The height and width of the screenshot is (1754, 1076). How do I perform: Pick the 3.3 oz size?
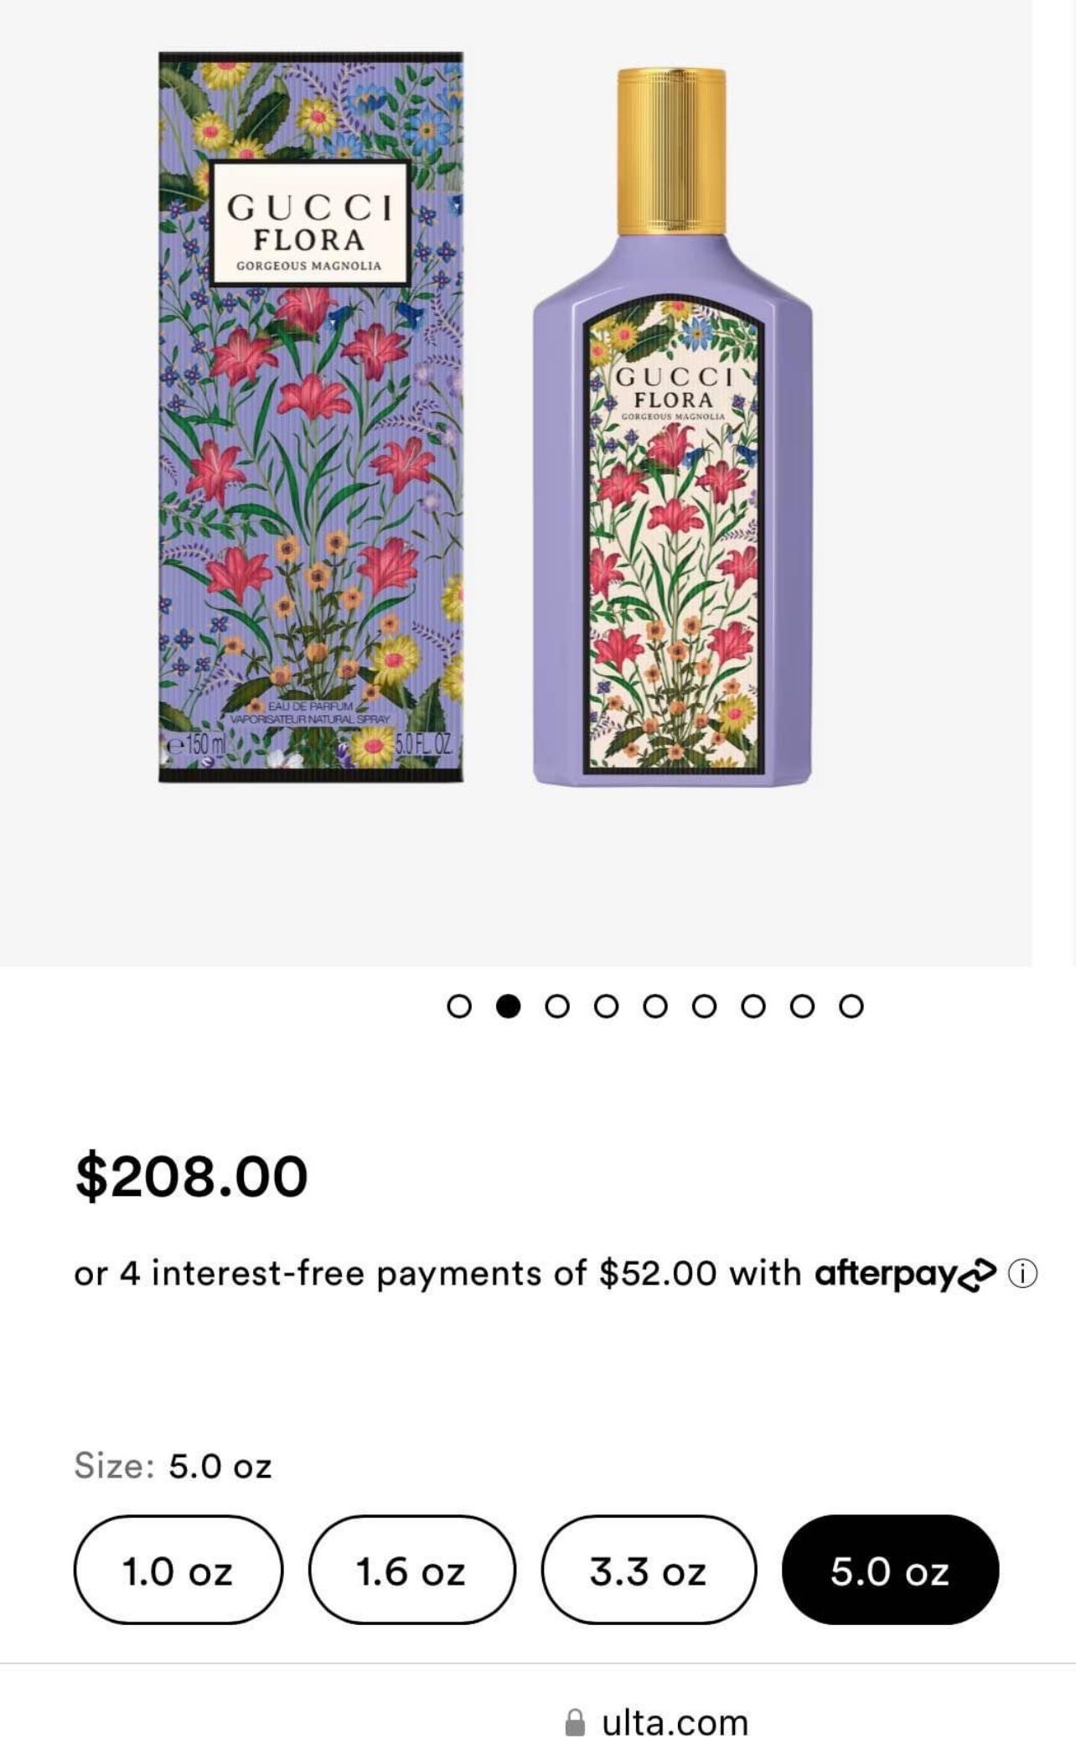648,1571
